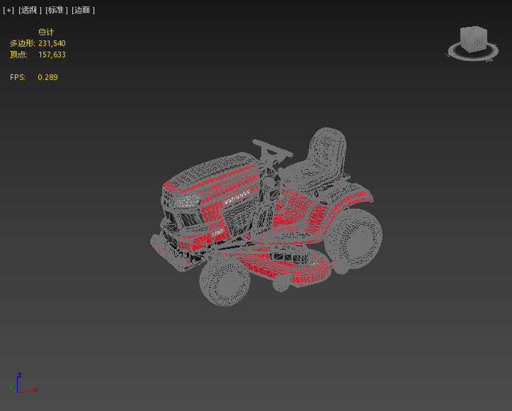512x411 pixels.
Task: Click the 总计 statistics header
Action: pos(46,32)
